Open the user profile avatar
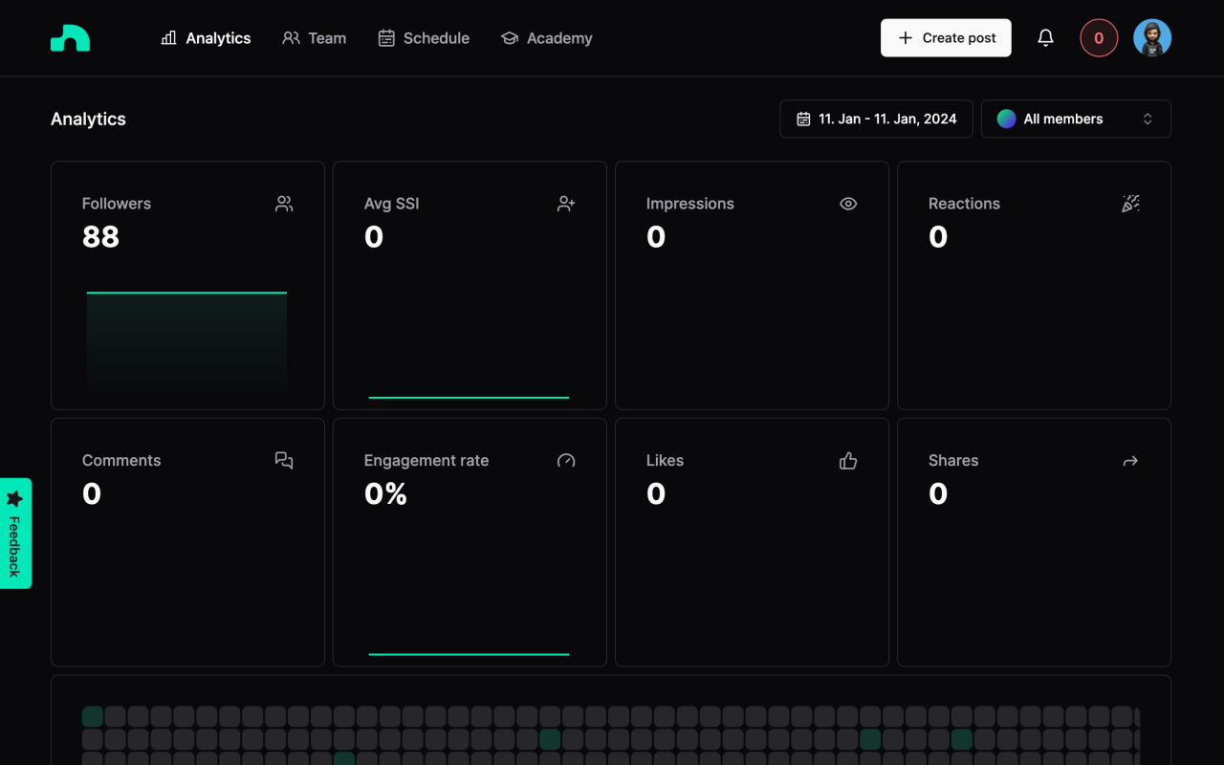Viewport: 1224px width, 765px height. (1152, 38)
